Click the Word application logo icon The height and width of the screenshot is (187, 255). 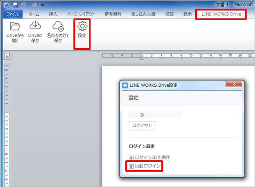pyautogui.click(x=6, y=5)
